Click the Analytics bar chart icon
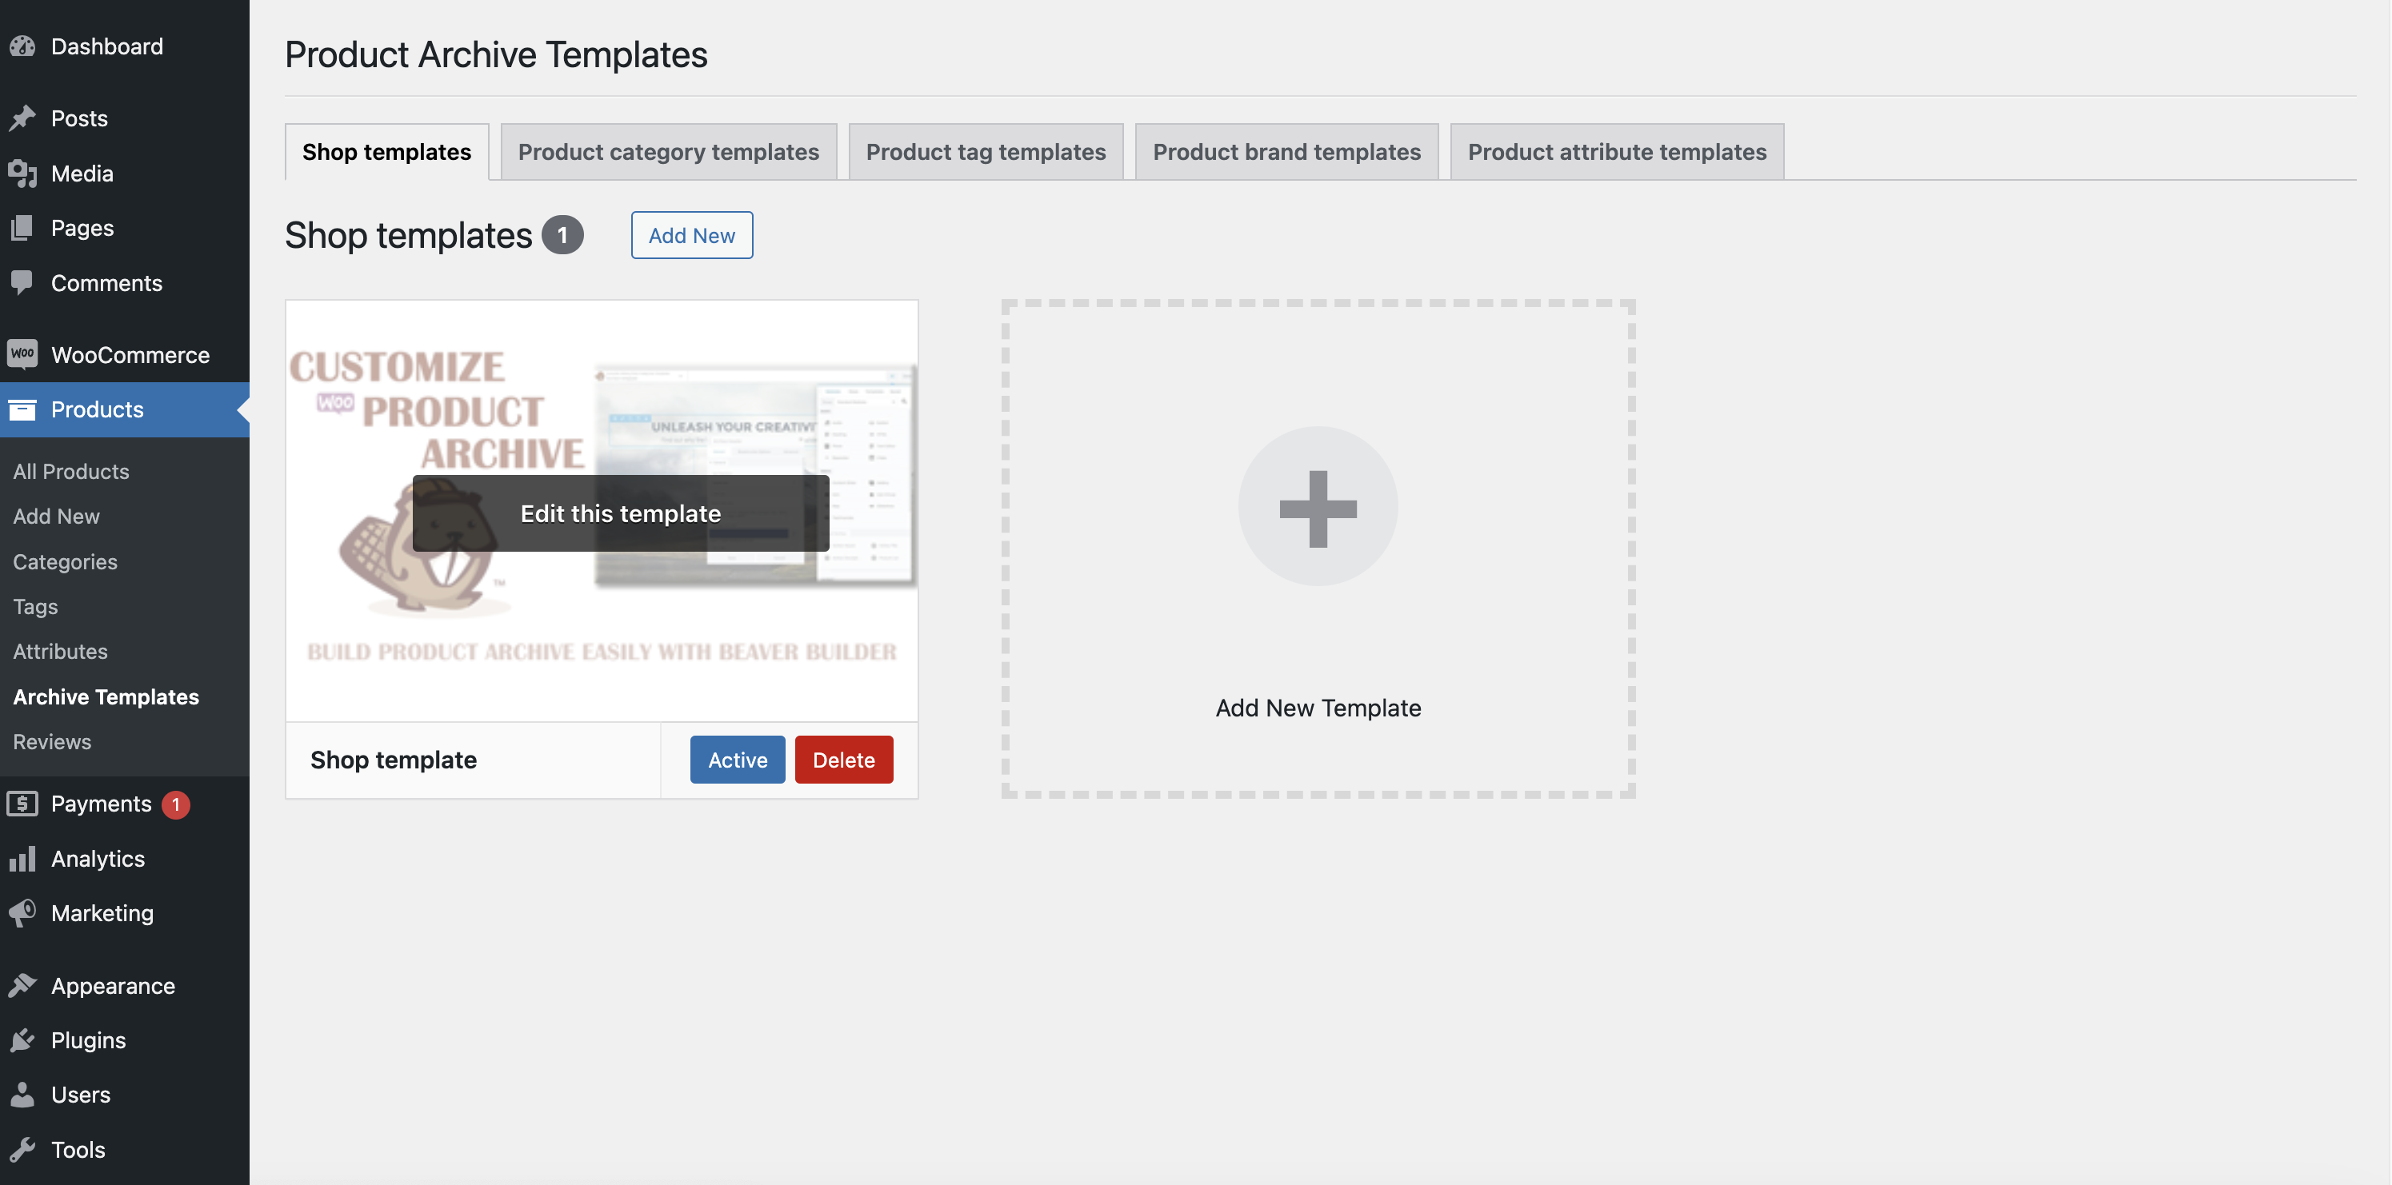Image resolution: width=2392 pixels, height=1185 pixels. (x=22, y=858)
